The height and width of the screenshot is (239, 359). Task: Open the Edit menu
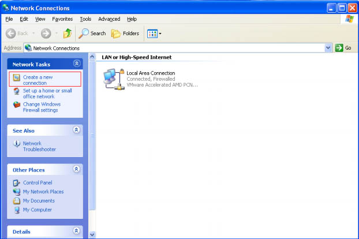(24, 19)
